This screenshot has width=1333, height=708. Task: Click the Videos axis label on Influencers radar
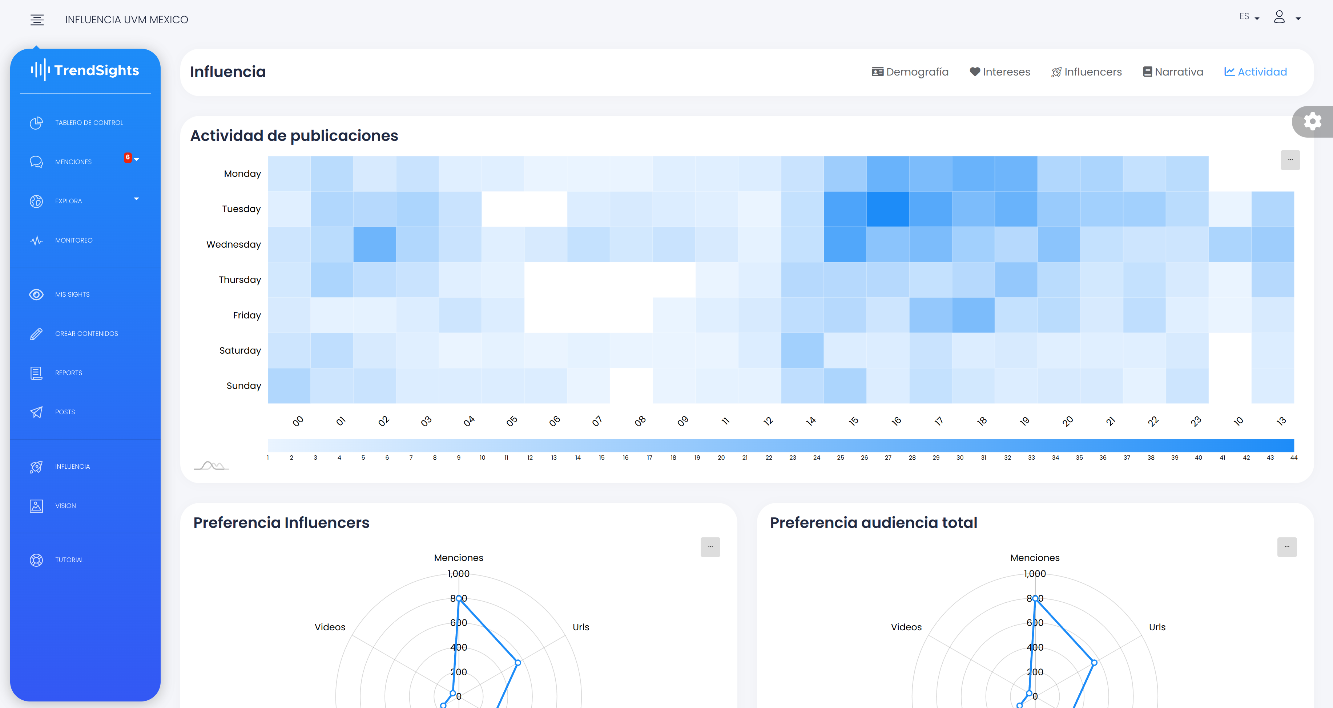330,627
